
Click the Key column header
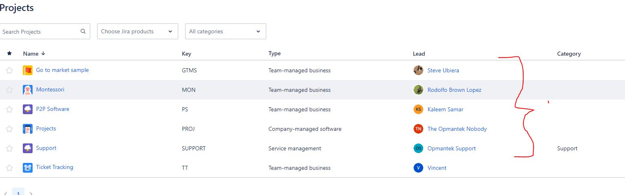point(186,54)
